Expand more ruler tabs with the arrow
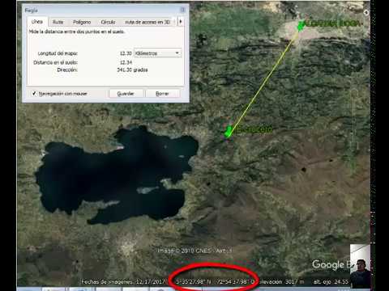This screenshot has height=291, width=389. click(181, 22)
